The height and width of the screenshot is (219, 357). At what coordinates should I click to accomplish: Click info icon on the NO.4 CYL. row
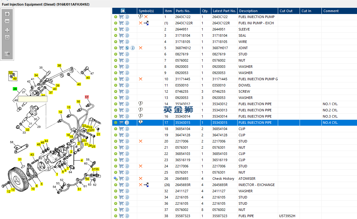point(127,123)
